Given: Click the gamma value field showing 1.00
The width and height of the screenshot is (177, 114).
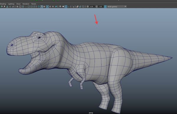Looking at the screenshot, I should [101, 6].
